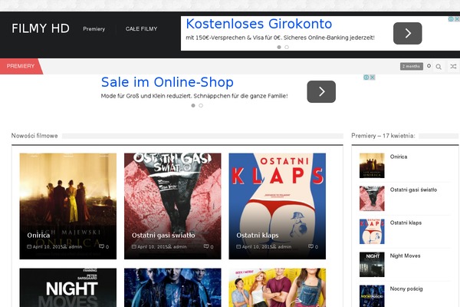Open Ostatni klaps sidebar thumbnail
Viewport: 460px width, 307px height.
372,232
